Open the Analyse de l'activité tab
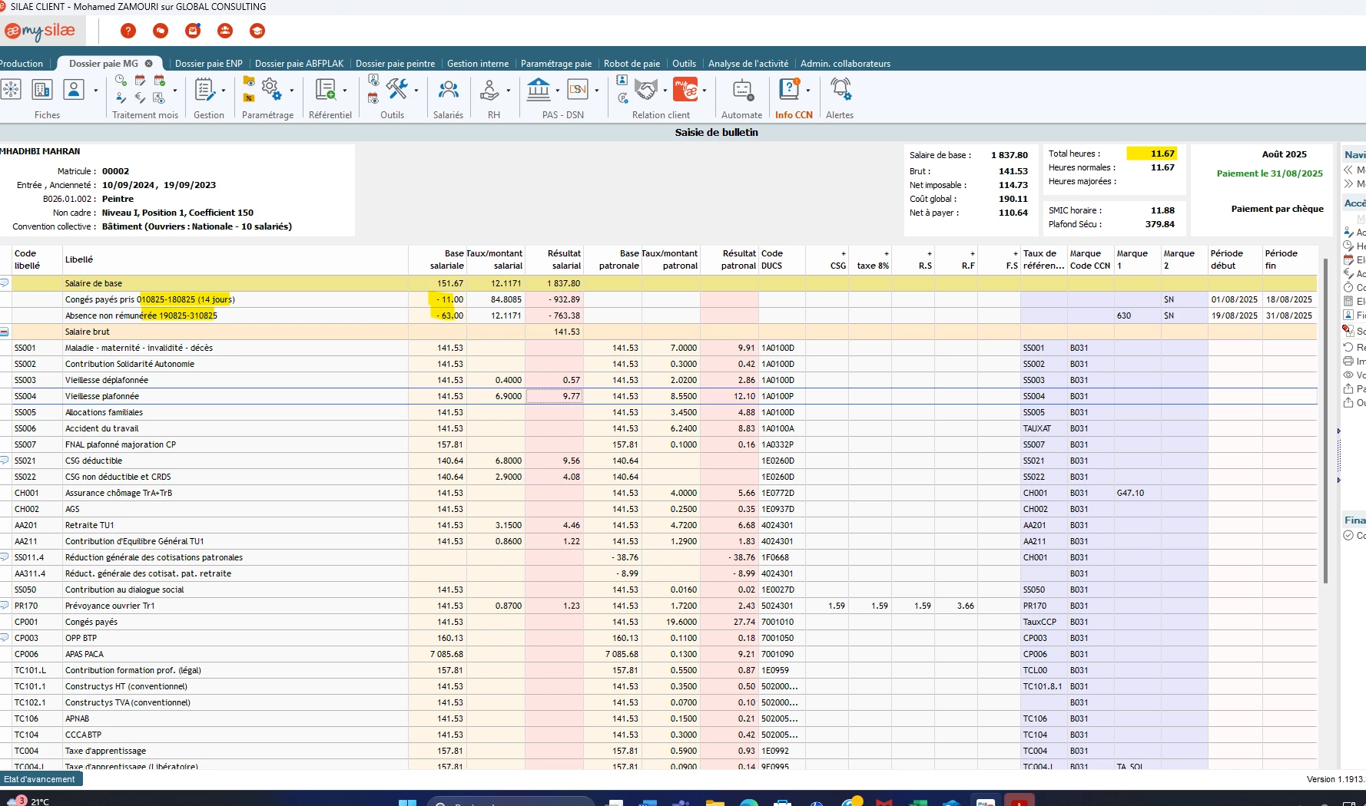Viewport: 1366px width, 806px height. tap(748, 64)
